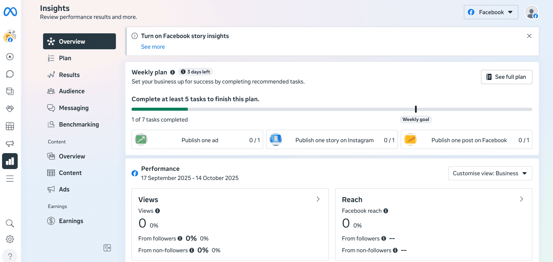Click the account profile picture top right

[x=531, y=12]
